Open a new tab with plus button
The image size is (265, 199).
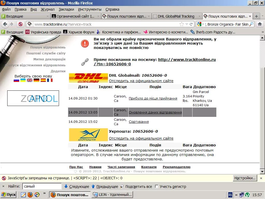(x=256, y=16)
